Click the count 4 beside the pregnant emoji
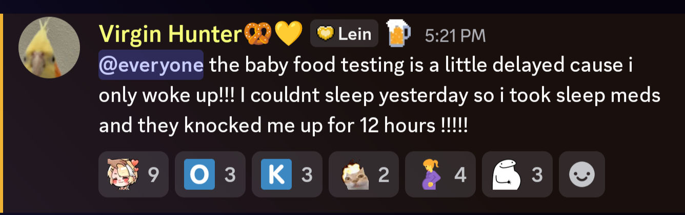 pyautogui.click(x=460, y=175)
